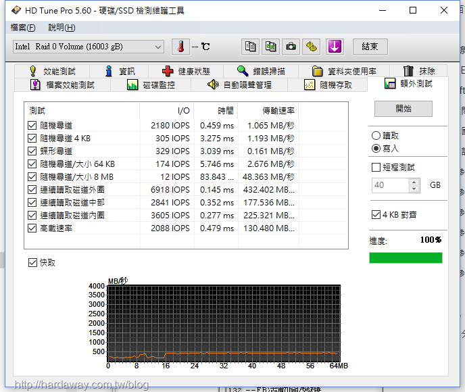Image resolution: width=465 pixels, height=392 pixels.
Task: Click the 40 GB size input field
Action: (x=390, y=185)
